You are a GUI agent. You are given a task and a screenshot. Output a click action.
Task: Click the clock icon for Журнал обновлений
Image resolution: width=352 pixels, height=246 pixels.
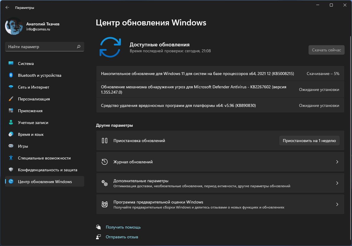pos(104,162)
